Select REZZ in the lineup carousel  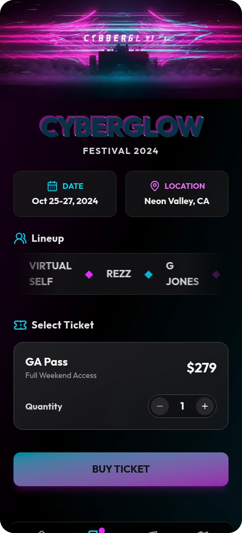pos(119,274)
